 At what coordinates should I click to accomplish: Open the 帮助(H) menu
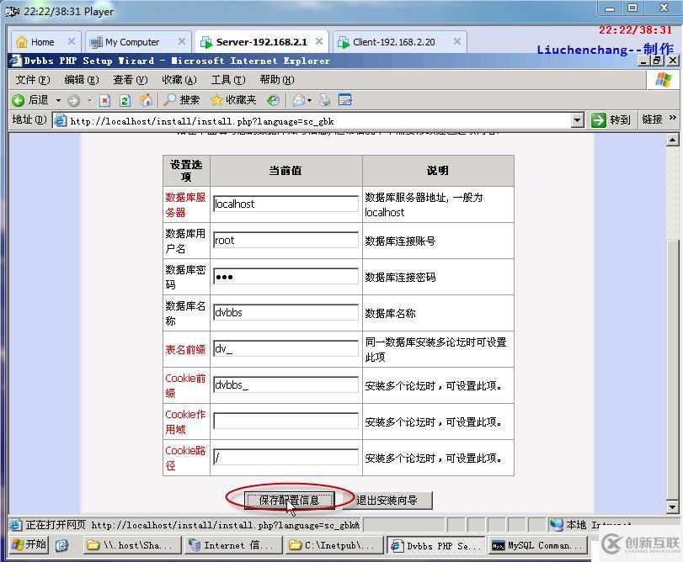coord(277,80)
